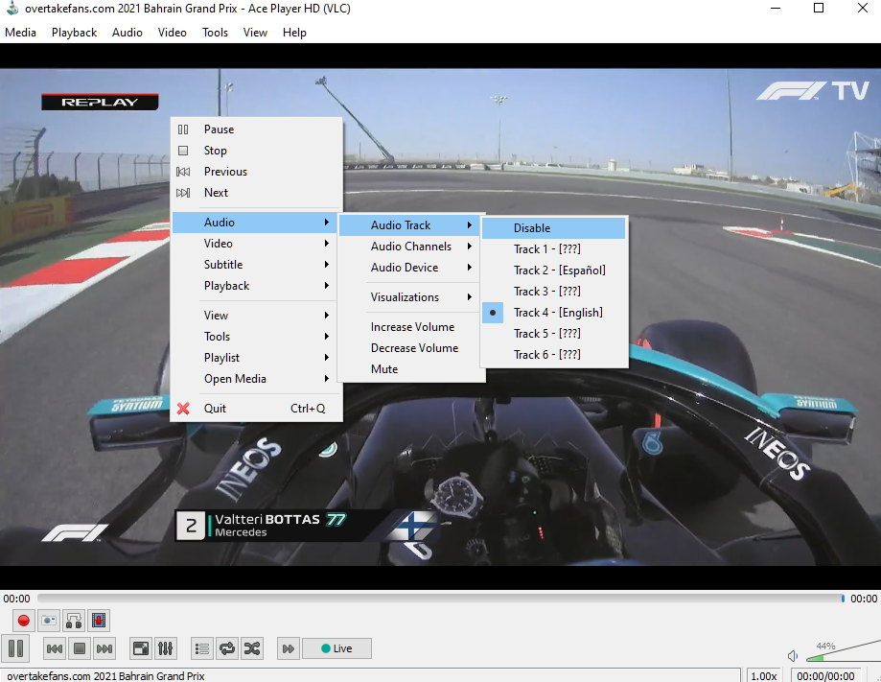Expand the Video submenu in the context menu
881x682 pixels.
click(x=257, y=244)
